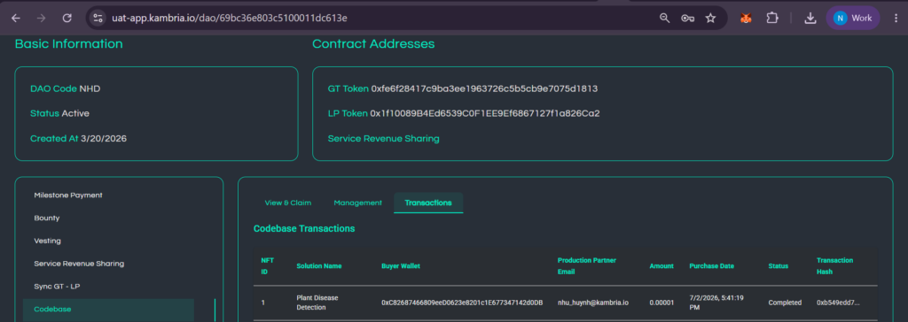The height and width of the screenshot is (322, 908).
Task: Open Sync GT - LP in the sidebar
Action: click(56, 286)
